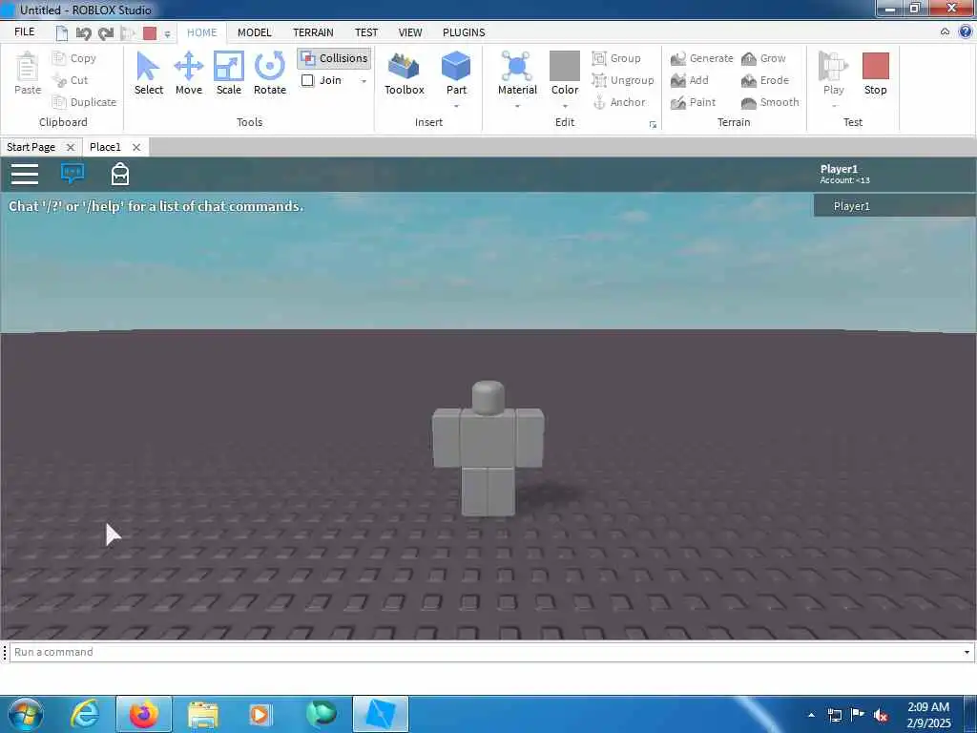This screenshot has width=977, height=733.
Task: Click the muted volume tray icon
Action: click(880, 715)
